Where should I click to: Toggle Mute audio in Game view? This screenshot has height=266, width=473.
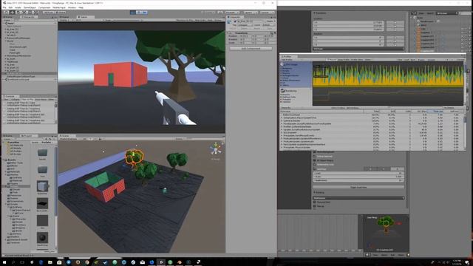pos(200,20)
